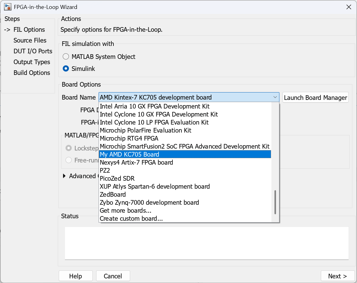
Task: Click the board list scrollbar thumb
Action: (275, 202)
